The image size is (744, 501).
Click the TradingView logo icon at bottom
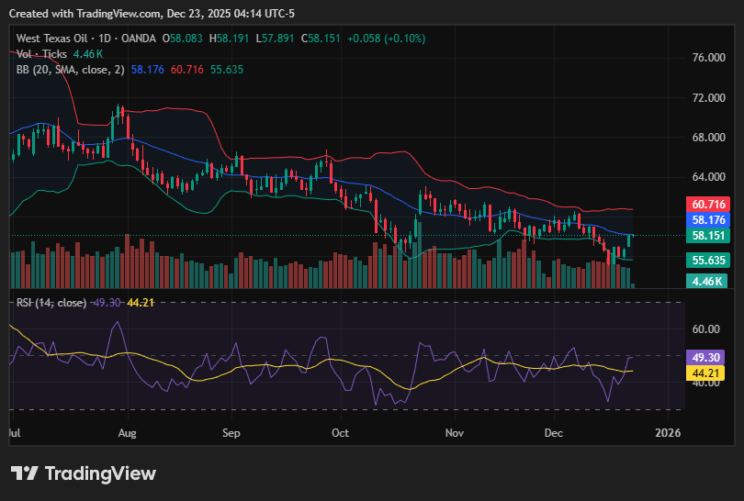(24, 473)
